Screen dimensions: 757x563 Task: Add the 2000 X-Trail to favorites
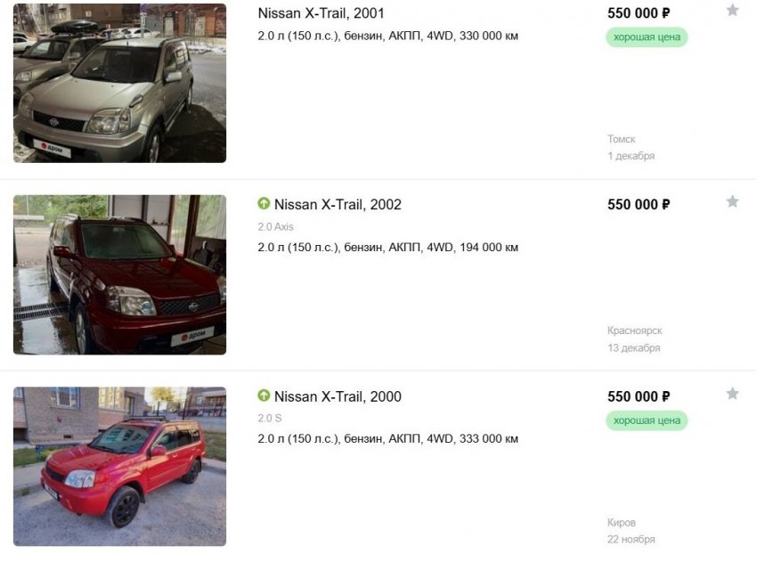click(732, 394)
